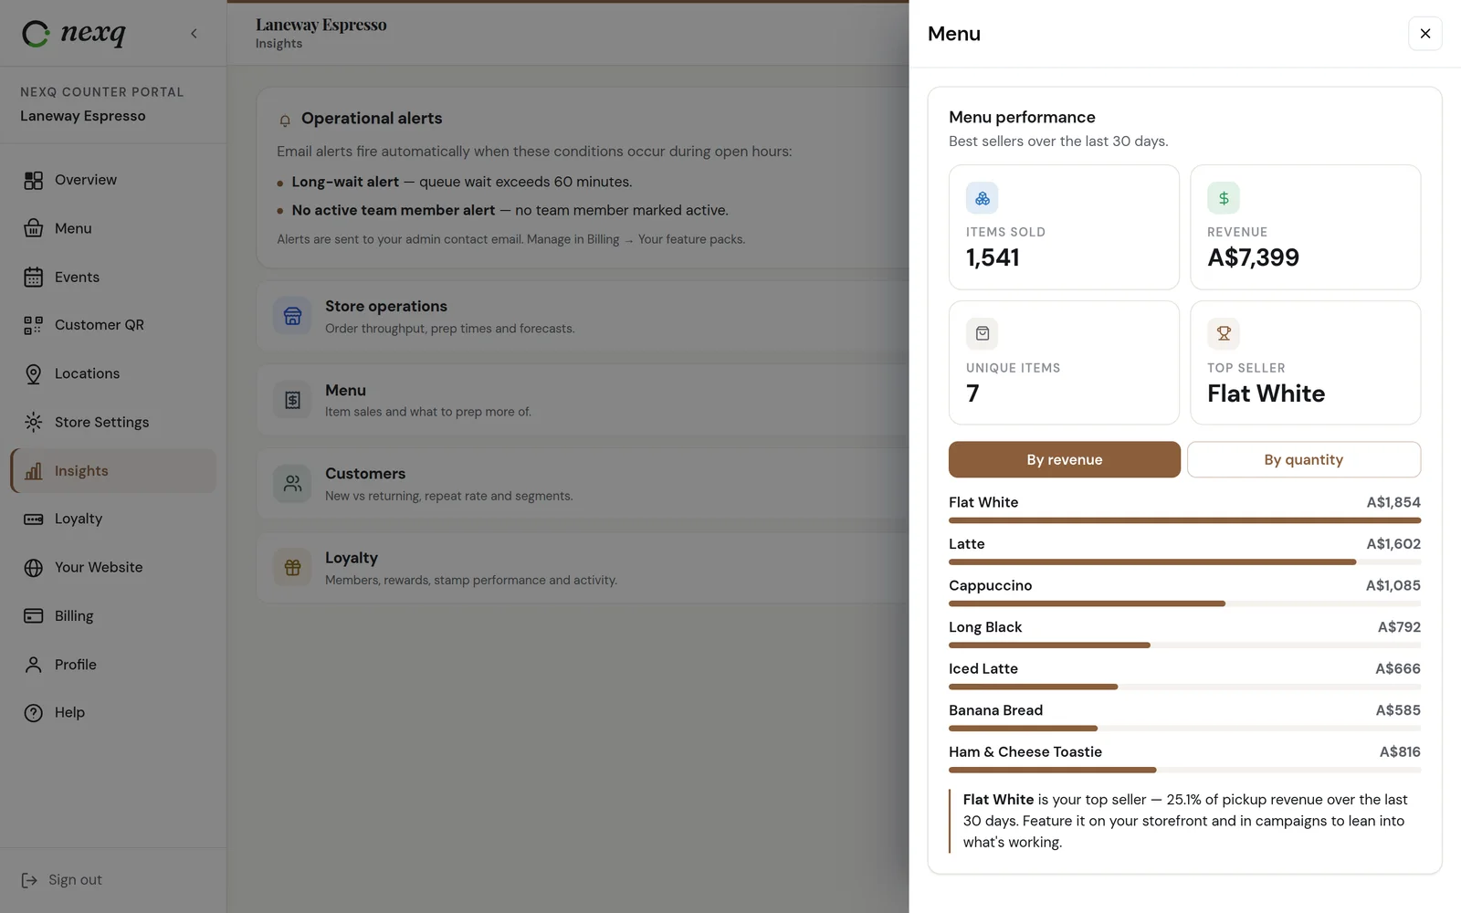Click the A$7,399 revenue value
This screenshot has width=1461, height=913.
(1253, 257)
